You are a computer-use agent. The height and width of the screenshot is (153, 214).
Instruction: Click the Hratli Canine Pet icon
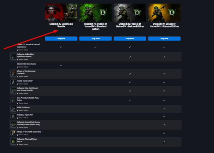(x=13, y=82)
